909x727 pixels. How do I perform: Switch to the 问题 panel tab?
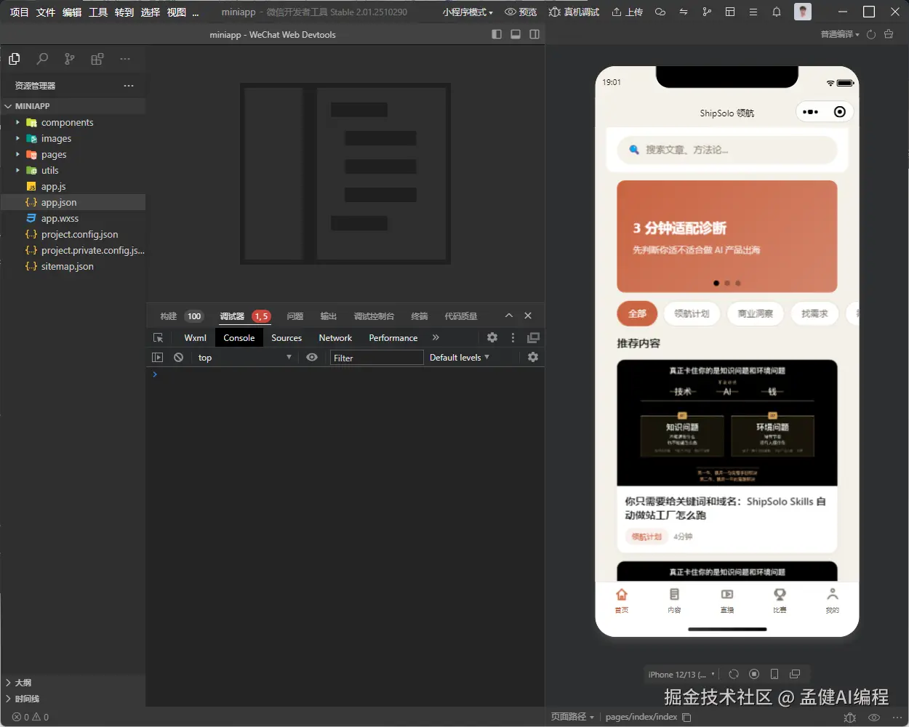point(295,316)
